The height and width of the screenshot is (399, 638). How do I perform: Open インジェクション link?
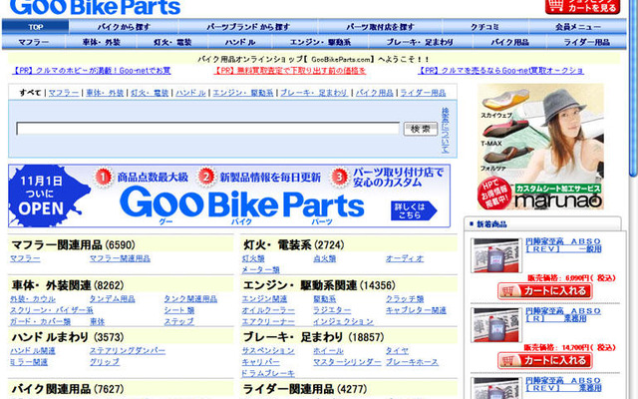point(343,321)
